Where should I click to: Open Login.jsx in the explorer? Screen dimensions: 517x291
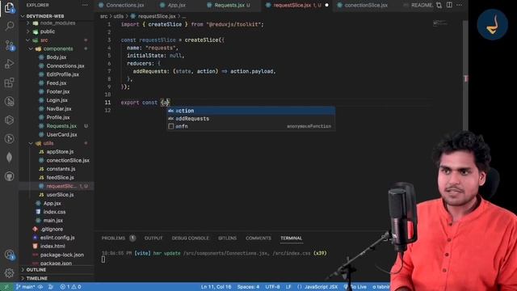(x=57, y=100)
